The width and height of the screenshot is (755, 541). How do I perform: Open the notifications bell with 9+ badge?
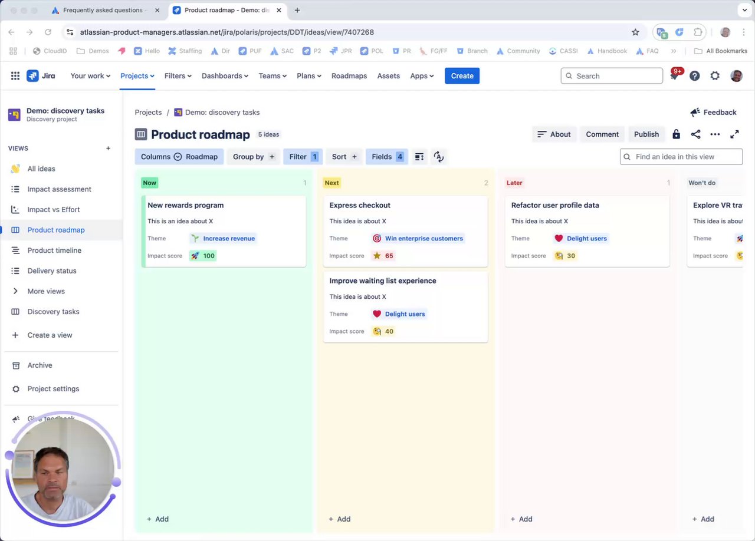tap(675, 75)
